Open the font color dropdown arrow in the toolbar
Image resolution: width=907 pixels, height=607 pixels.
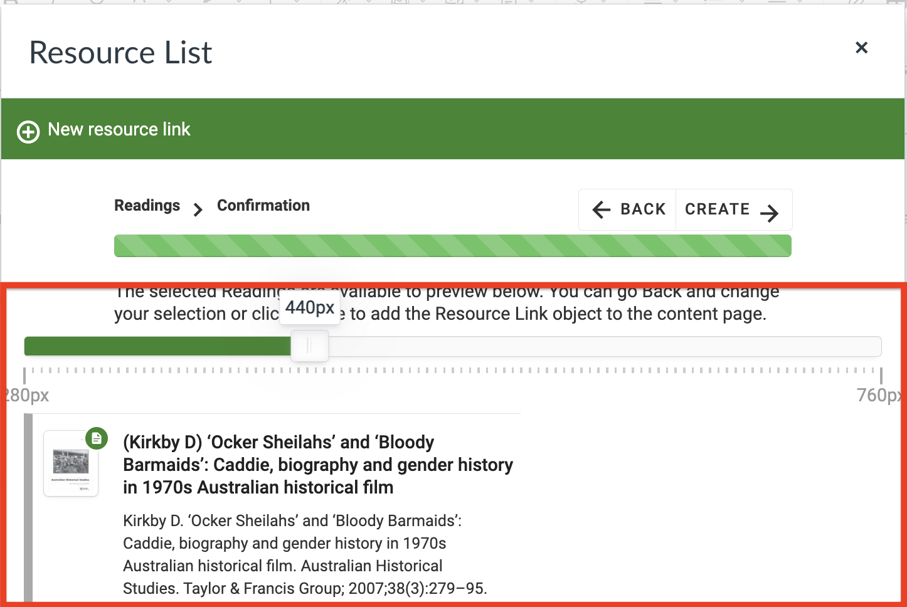tap(168, 3)
